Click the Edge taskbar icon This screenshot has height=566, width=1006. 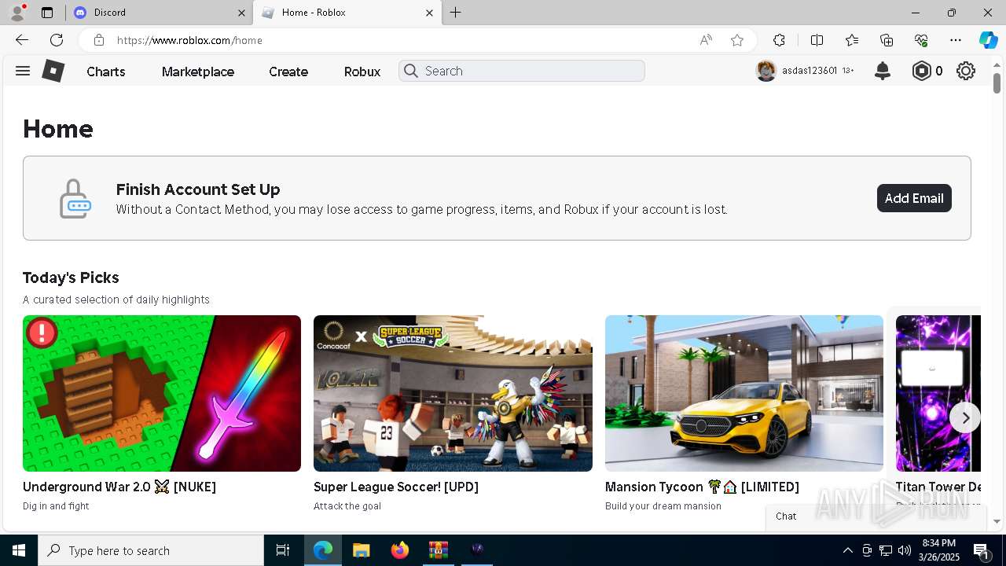pos(323,550)
